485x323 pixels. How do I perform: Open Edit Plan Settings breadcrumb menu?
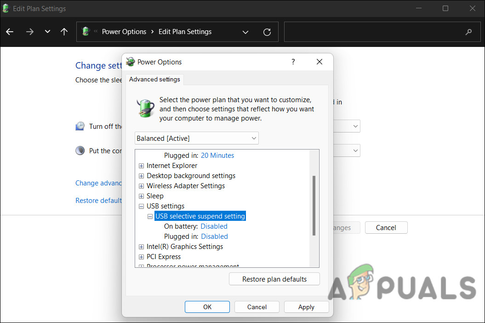245,31
